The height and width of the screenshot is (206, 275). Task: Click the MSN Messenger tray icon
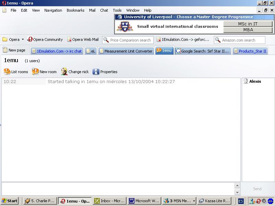point(252,201)
